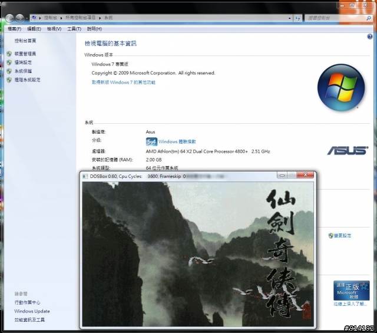
Task: Click the search magnifier icon
Action: [369, 18]
